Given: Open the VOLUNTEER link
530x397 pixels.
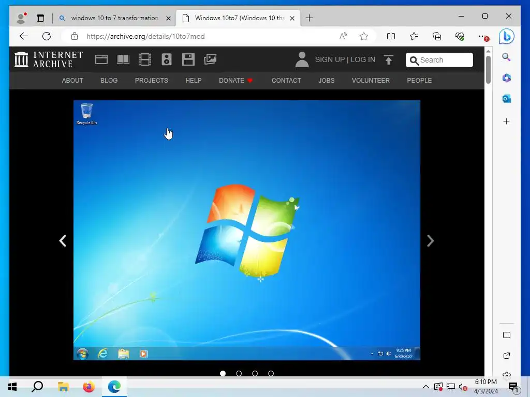Looking at the screenshot, I should pos(371,80).
